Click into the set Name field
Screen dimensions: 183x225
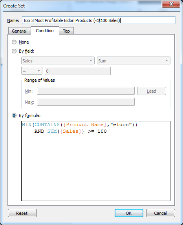[99, 20]
